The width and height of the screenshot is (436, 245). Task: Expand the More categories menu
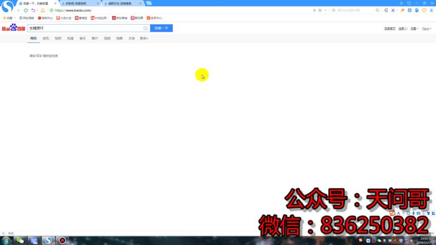144,38
